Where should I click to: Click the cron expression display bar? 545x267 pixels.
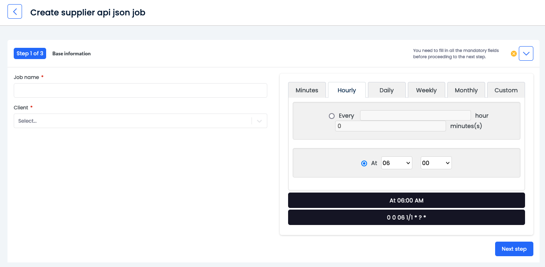click(x=407, y=217)
